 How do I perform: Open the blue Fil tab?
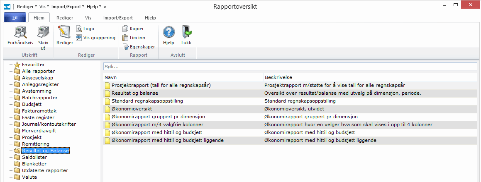click(x=15, y=18)
